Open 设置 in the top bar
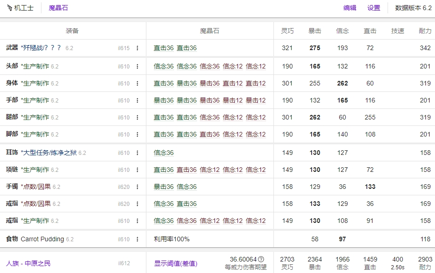This screenshot has height=273, width=435. click(373, 8)
